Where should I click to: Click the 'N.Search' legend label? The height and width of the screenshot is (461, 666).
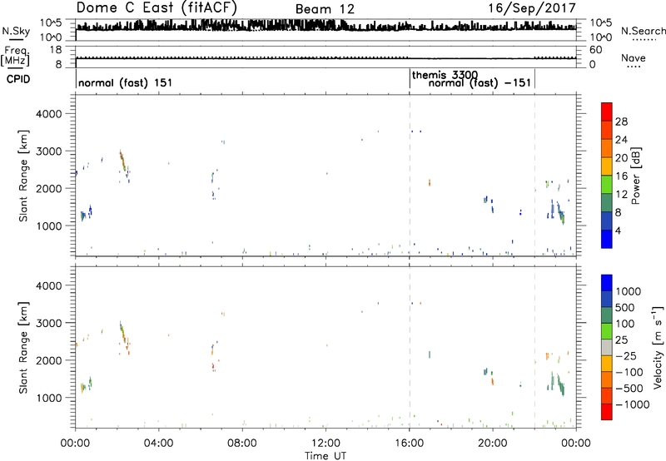coord(643,31)
